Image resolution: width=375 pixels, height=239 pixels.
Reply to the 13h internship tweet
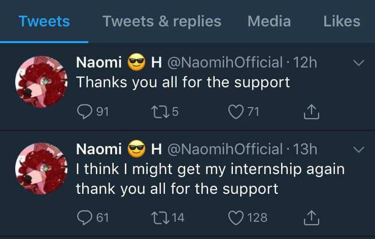point(84,217)
